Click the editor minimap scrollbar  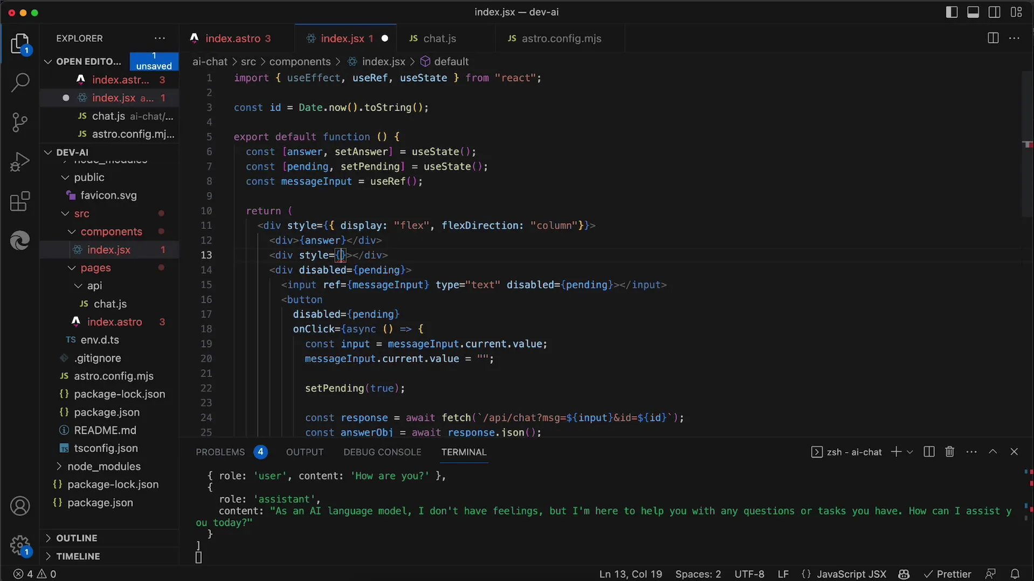1027,143
